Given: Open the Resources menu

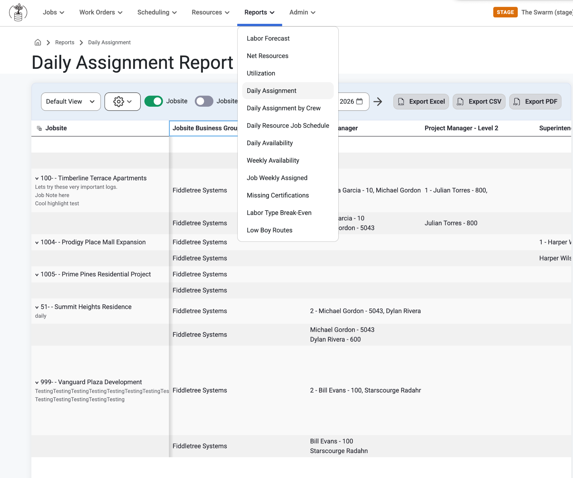Looking at the screenshot, I should click(210, 12).
